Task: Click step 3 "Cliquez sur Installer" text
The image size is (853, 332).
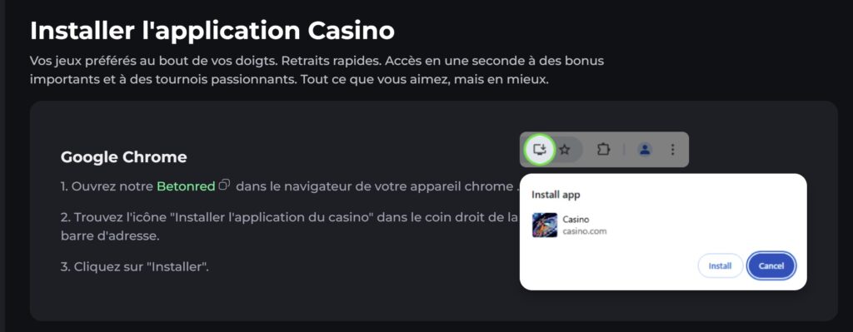Action: (134, 267)
